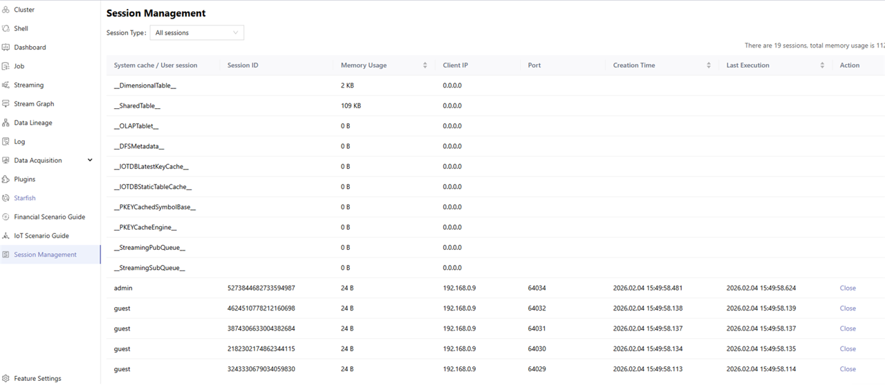Click the Data Lineage icon
The height and width of the screenshot is (385, 885).
(x=6, y=123)
